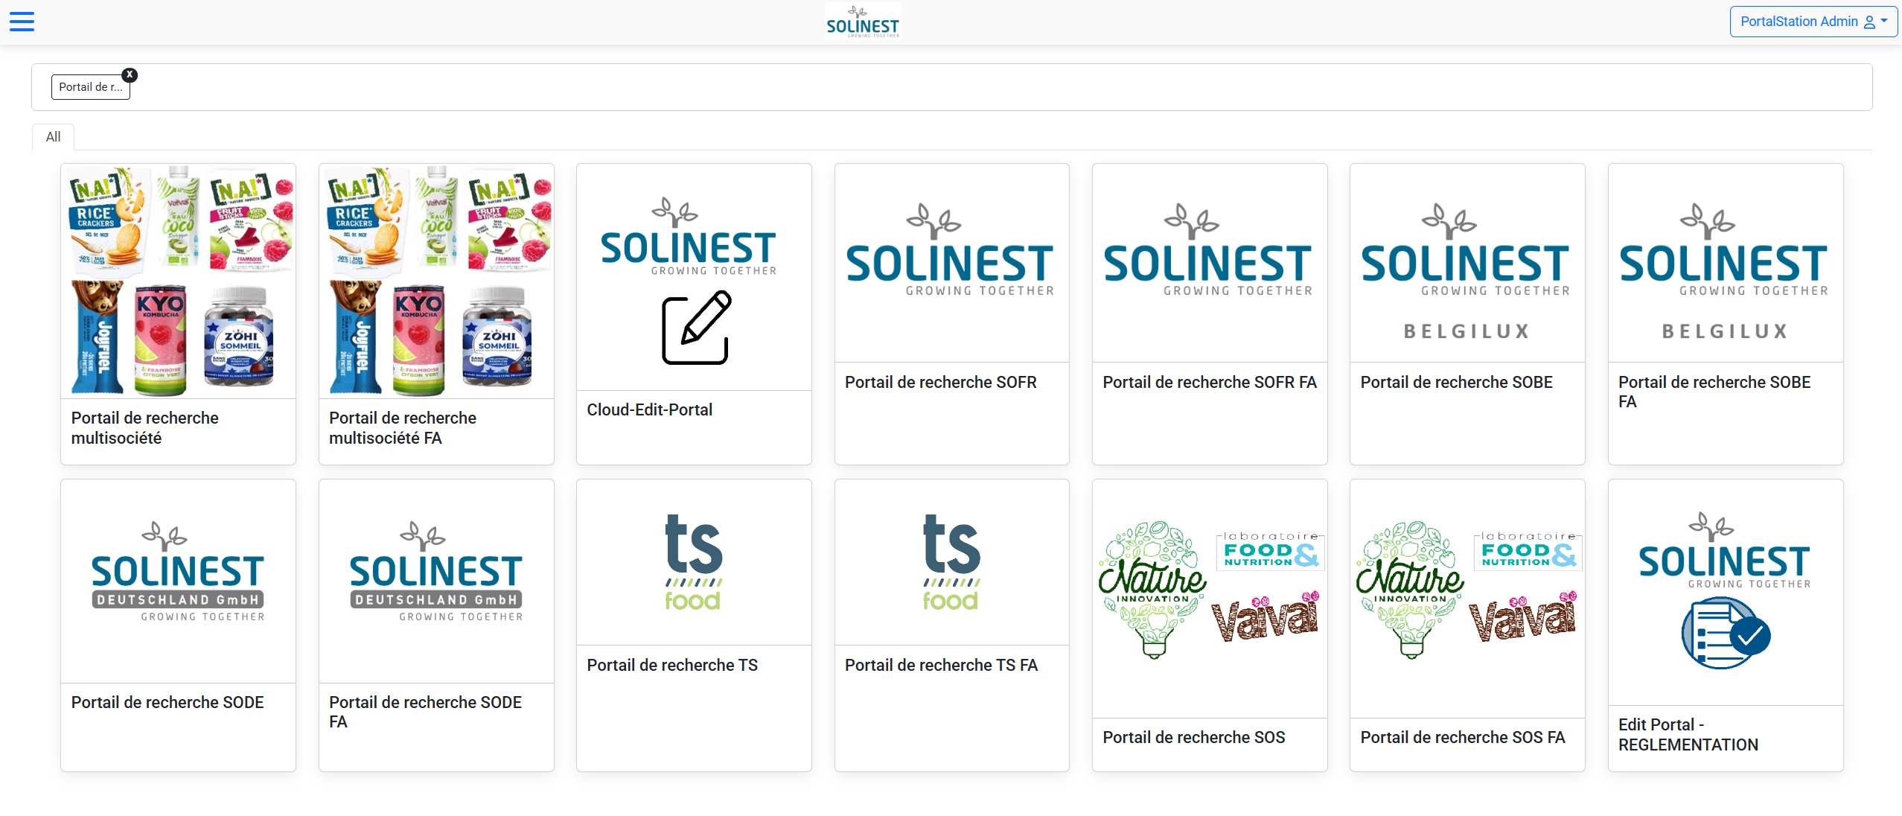Open the hamburger menu
This screenshot has height=816, width=1902.
click(22, 22)
